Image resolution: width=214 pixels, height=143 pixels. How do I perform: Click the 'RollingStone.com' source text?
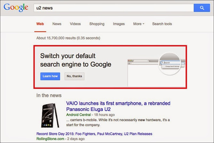pos(50,139)
